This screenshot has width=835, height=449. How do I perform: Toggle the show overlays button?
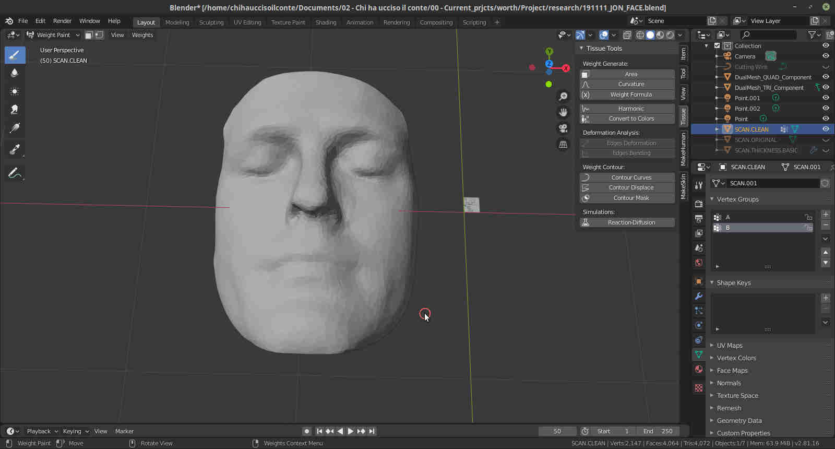604,35
